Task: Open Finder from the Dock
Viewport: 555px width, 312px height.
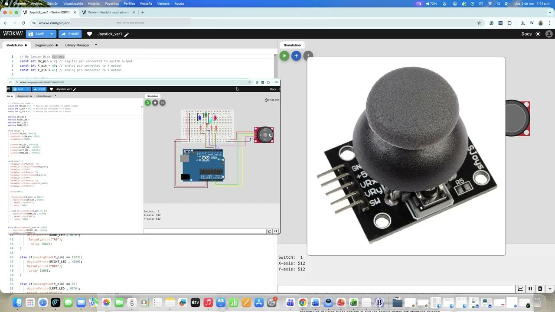Action: (18, 302)
